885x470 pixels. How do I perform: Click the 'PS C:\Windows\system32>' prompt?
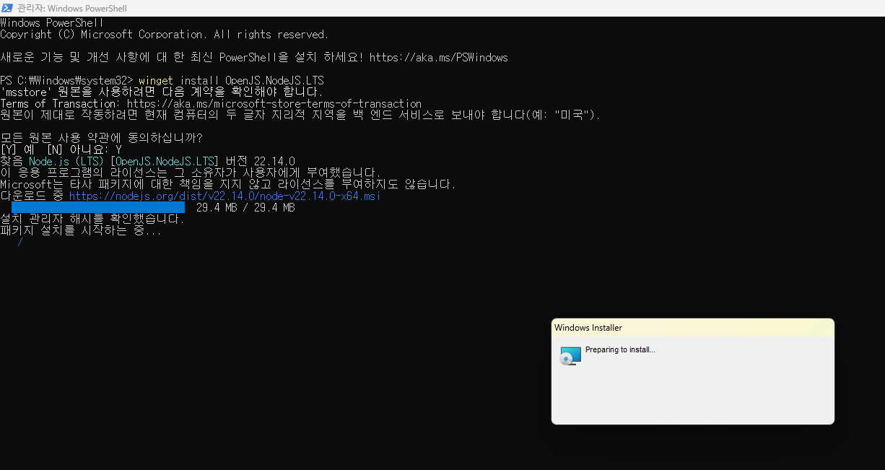pos(66,80)
